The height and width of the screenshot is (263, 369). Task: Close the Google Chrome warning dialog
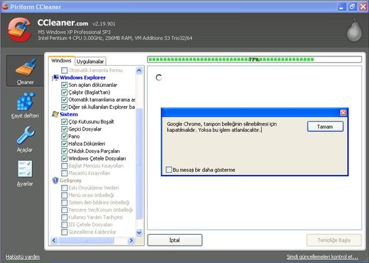(x=343, y=113)
